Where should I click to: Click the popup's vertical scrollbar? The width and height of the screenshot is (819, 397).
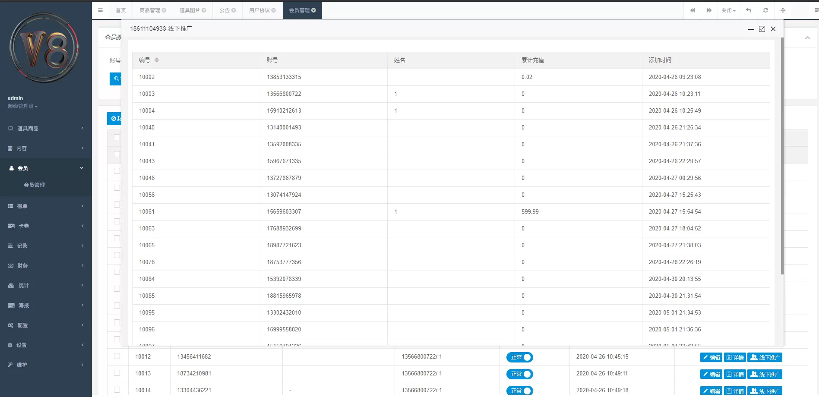(782, 155)
